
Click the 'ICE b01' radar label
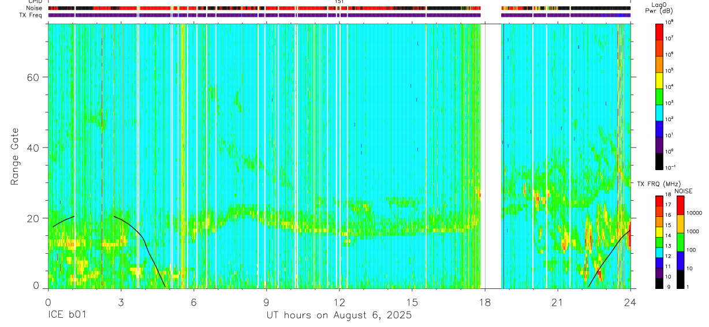68,315
